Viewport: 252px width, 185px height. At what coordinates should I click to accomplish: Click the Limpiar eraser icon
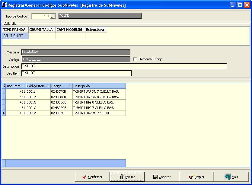(191, 177)
